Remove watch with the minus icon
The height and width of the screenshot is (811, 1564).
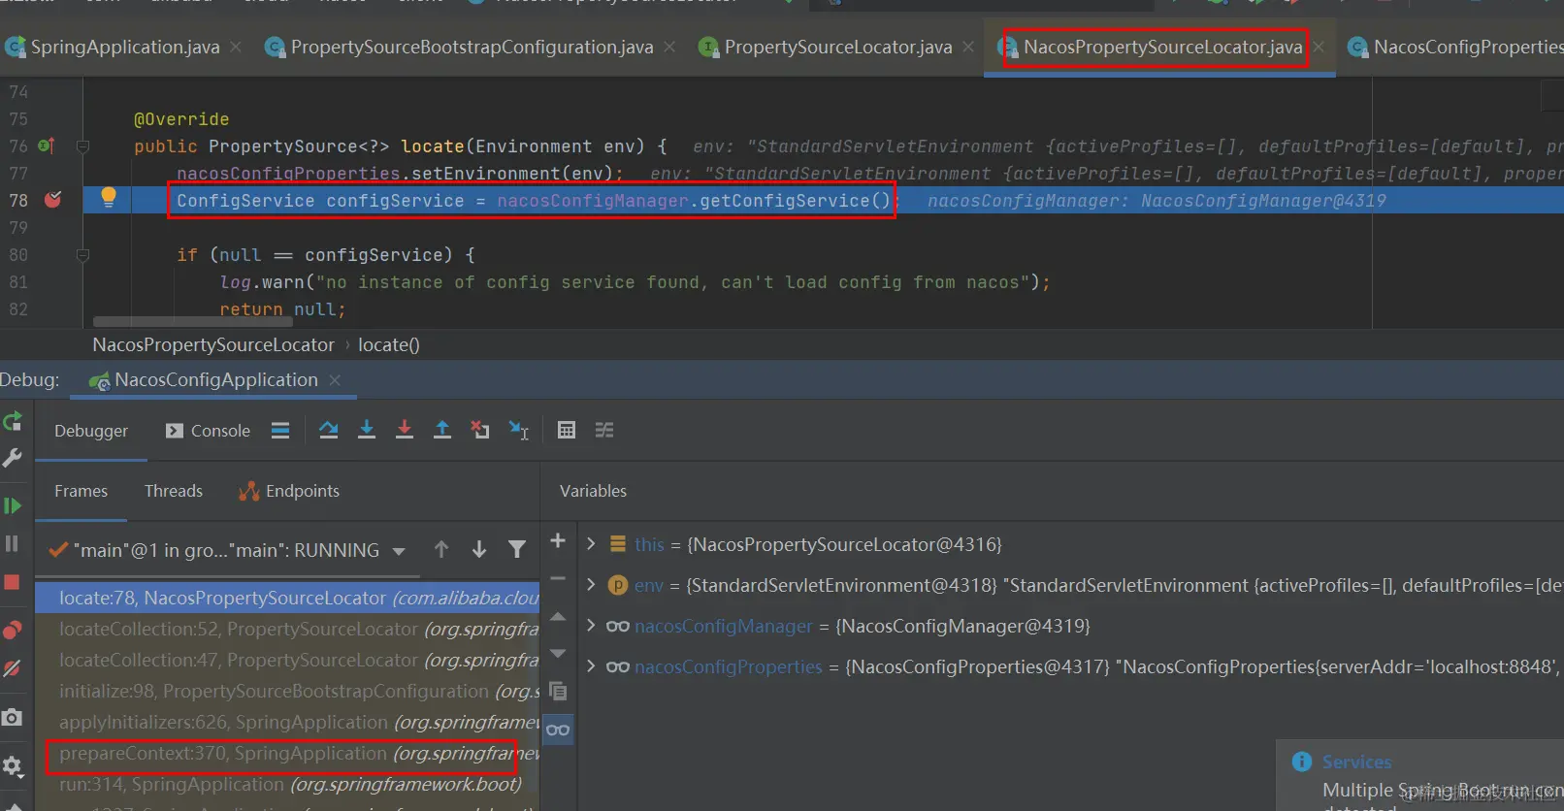coord(558,578)
